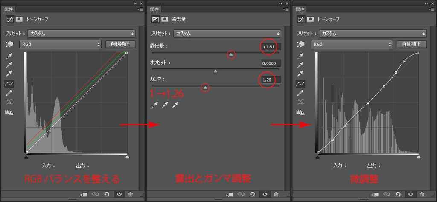View previous state in right Curves panel
The height and width of the screenshot is (202, 437).
tap(387, 194)
